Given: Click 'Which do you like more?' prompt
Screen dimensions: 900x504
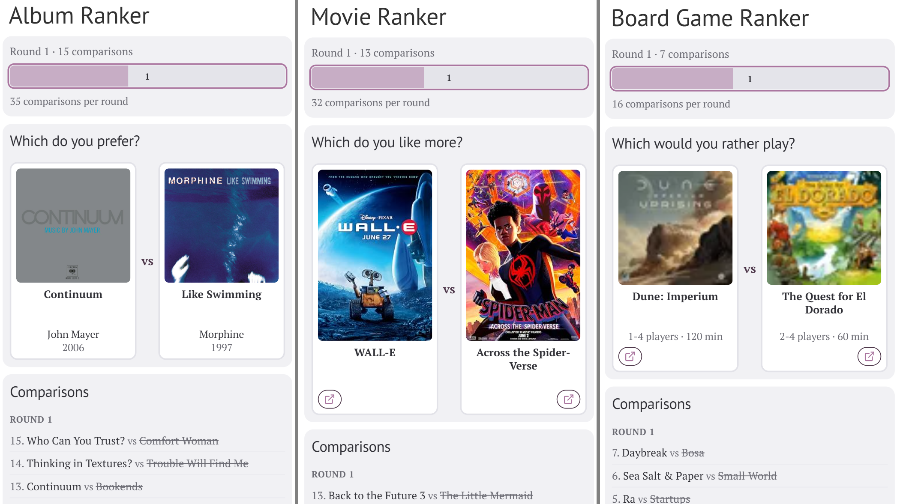Looking at the screenshot, I should tap(387, 142).
